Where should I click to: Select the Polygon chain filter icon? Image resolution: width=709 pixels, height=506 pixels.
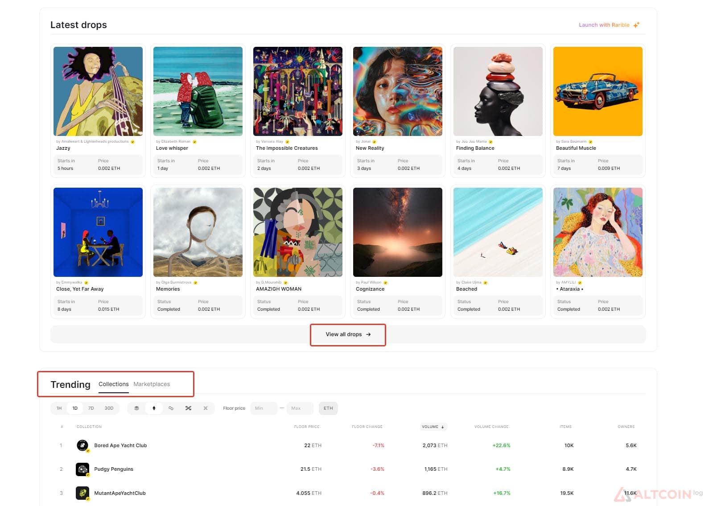click(x=171, y=408)
